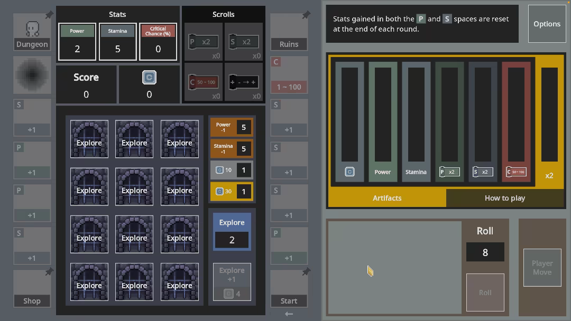
Task: Select the 10 coin reward row
Action: (232, 170)
